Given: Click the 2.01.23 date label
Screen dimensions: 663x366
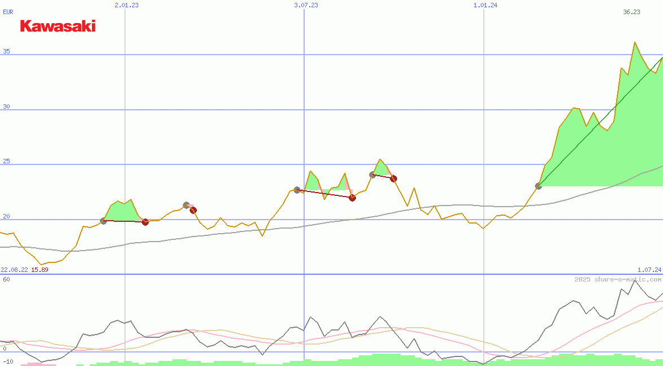Looking at the screenshot, I should [126, 5].
